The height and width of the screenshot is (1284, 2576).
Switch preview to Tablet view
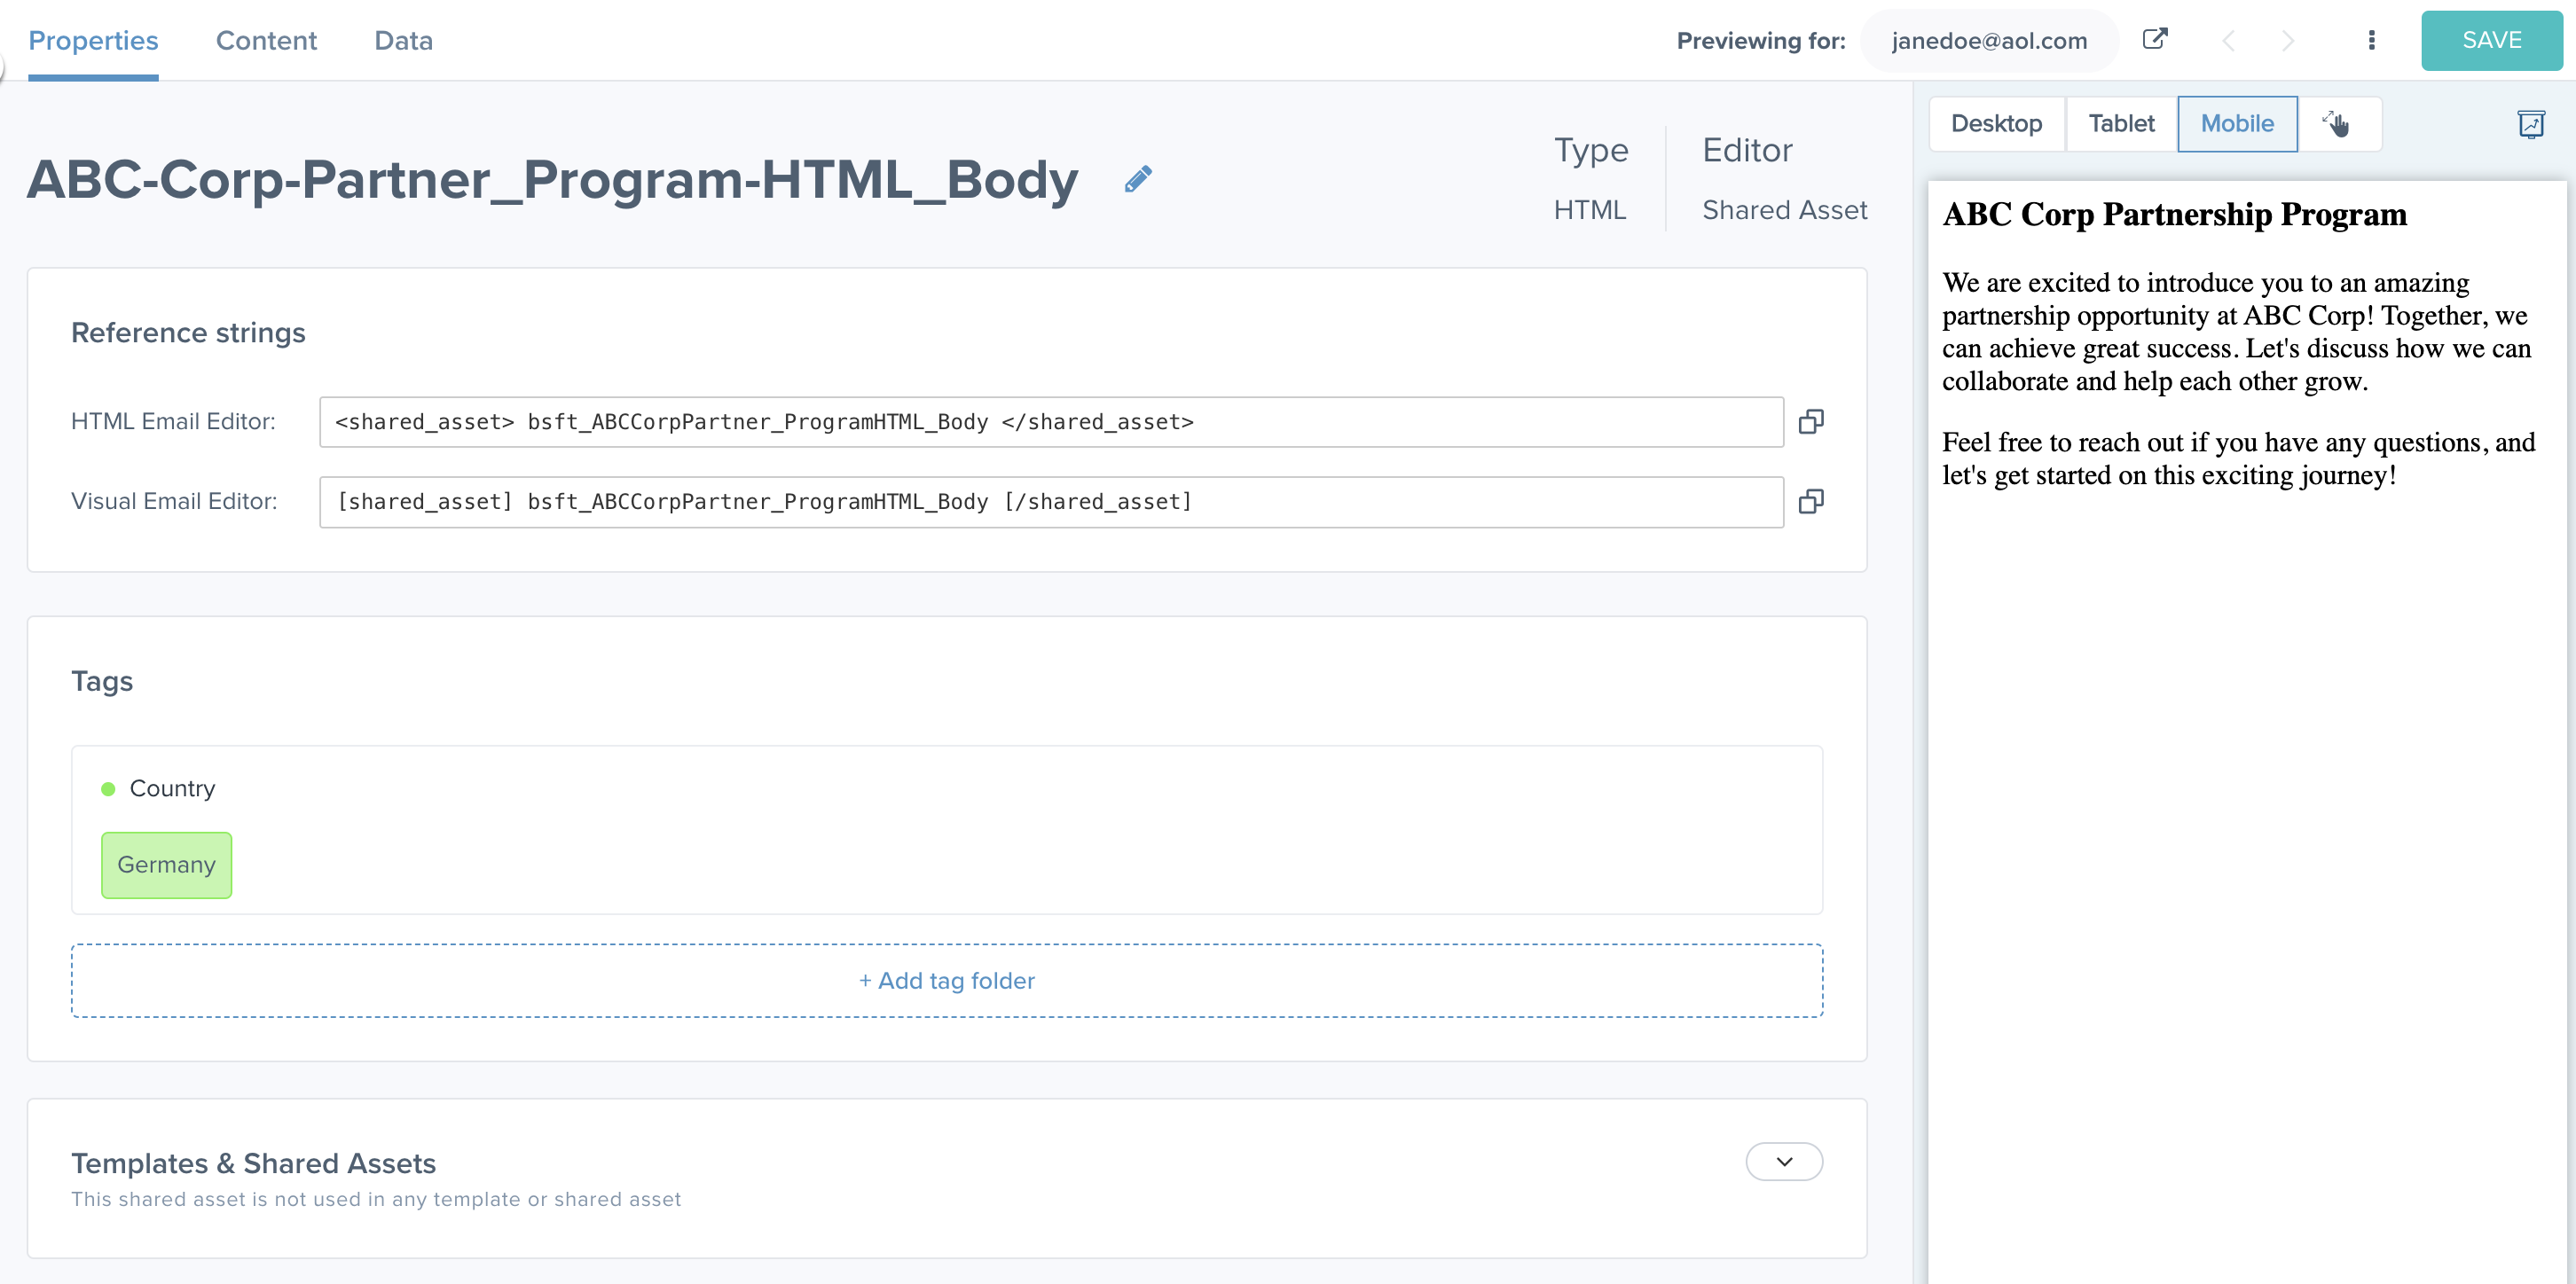pos(2121,123)
